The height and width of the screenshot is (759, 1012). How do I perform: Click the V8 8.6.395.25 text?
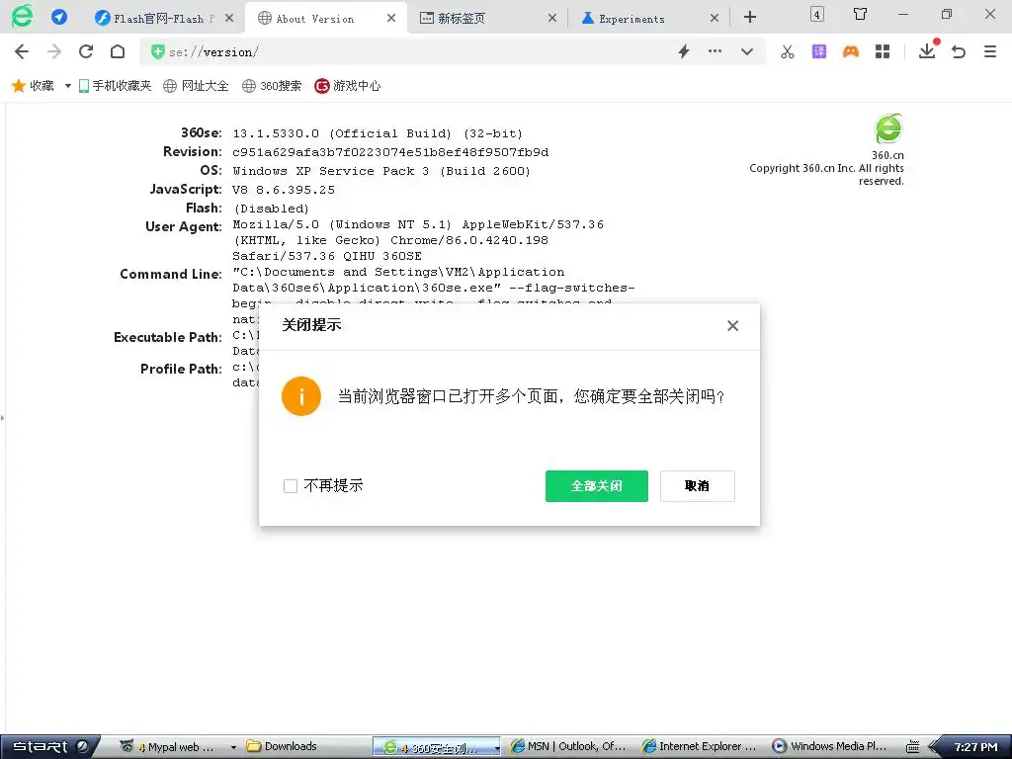(284, 190)
